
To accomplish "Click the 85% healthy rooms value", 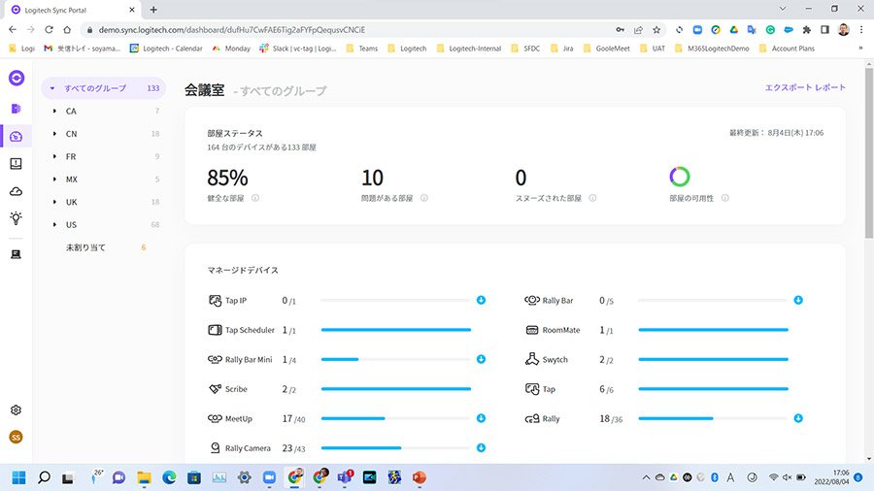I will pyautogui.click(x=227, y=179).
